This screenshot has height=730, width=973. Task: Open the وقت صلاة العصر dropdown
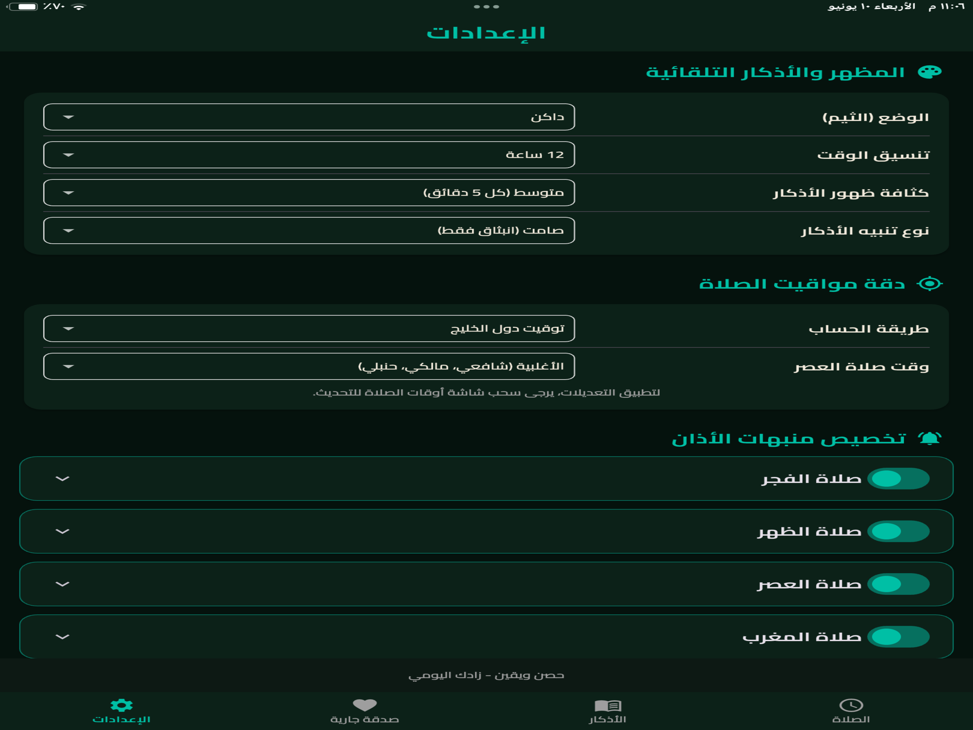click(x=309, y=366)
